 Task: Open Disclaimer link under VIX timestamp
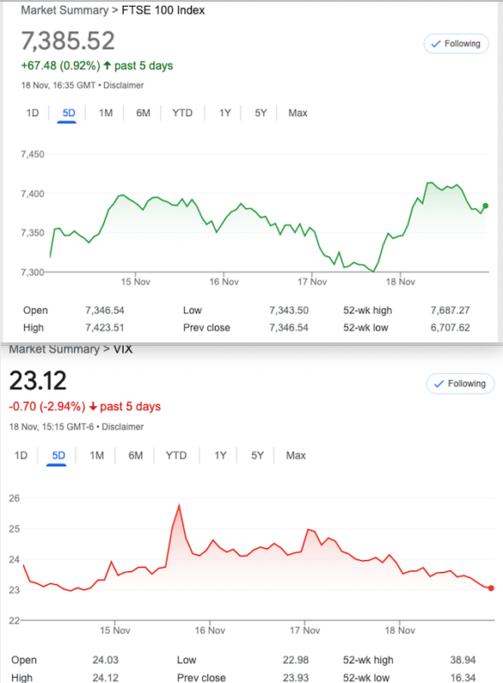click(x=123, y=427)
